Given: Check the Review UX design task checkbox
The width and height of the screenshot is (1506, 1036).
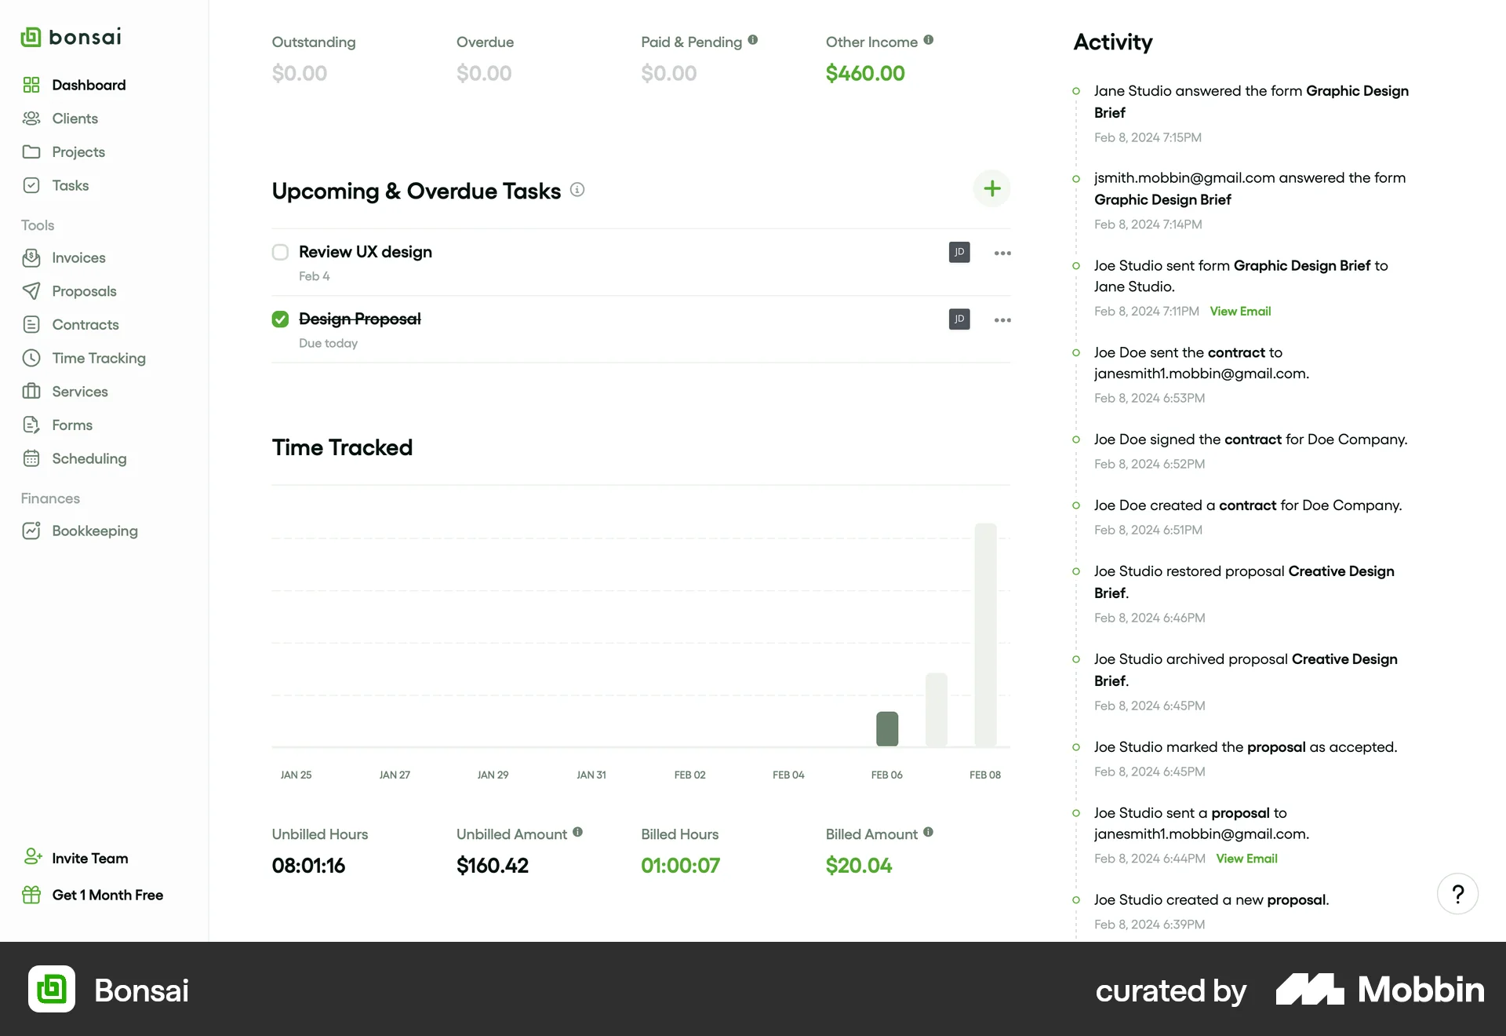Looking at the screenshot, I should [x=280, y=252].
